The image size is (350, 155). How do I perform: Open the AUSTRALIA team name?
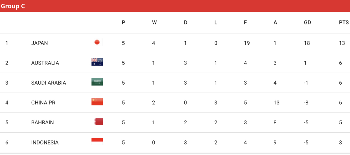(45, 63)
